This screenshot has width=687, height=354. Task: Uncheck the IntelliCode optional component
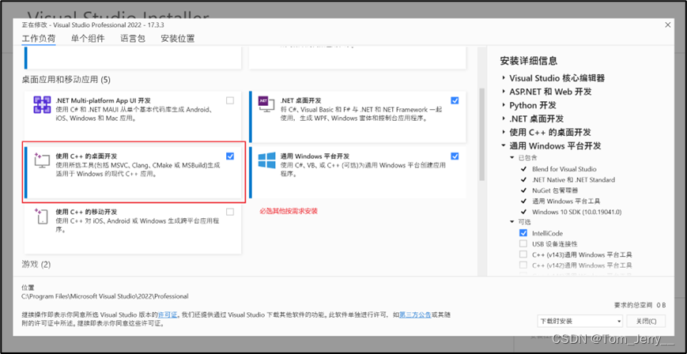click(523, 233)
